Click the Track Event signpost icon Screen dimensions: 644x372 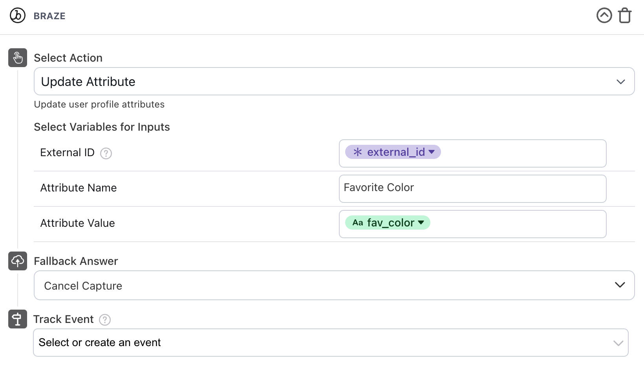[18, 319]
